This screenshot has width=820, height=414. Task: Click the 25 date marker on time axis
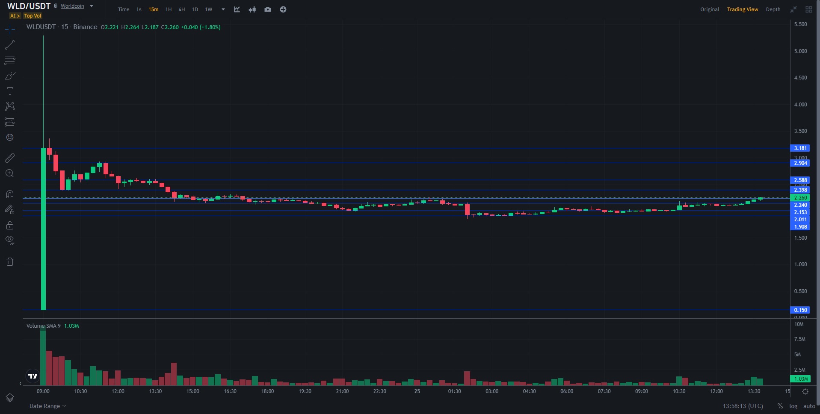(417, 391)
